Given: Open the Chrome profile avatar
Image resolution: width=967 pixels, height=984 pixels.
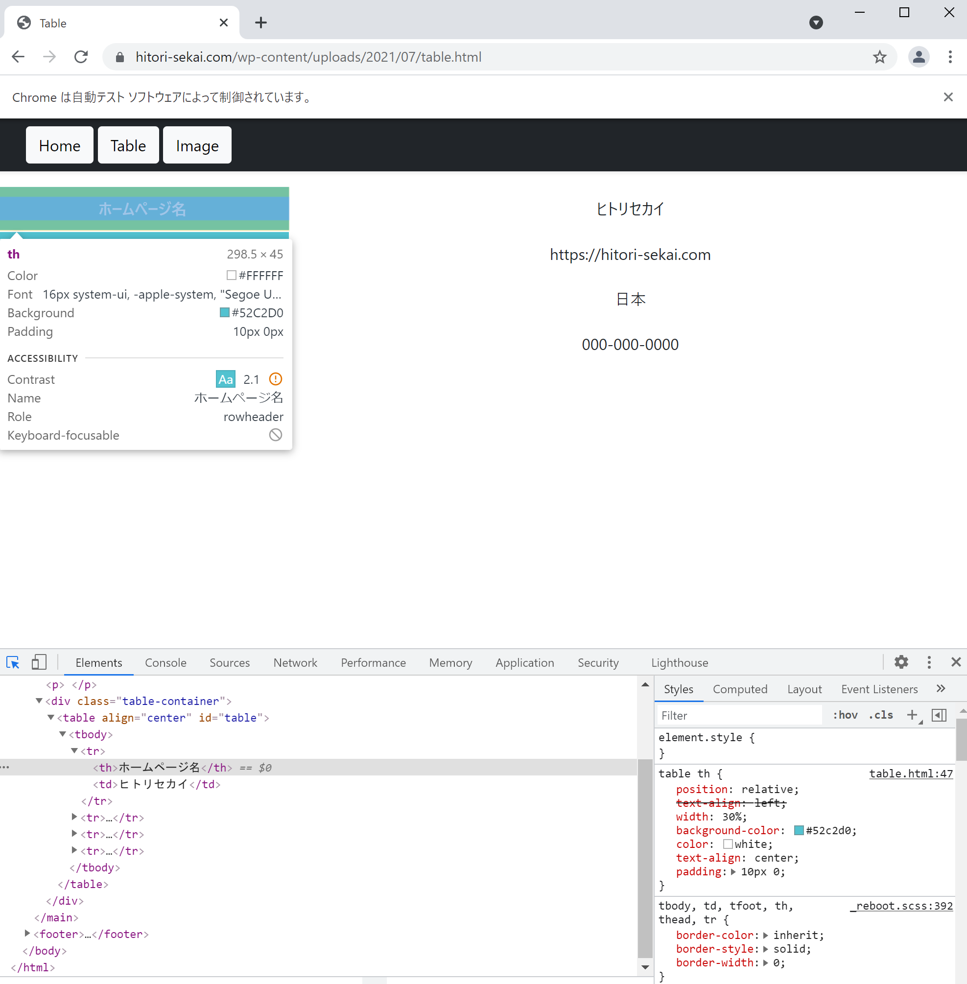Looking at the screenshot, I should tap(919, 57).
